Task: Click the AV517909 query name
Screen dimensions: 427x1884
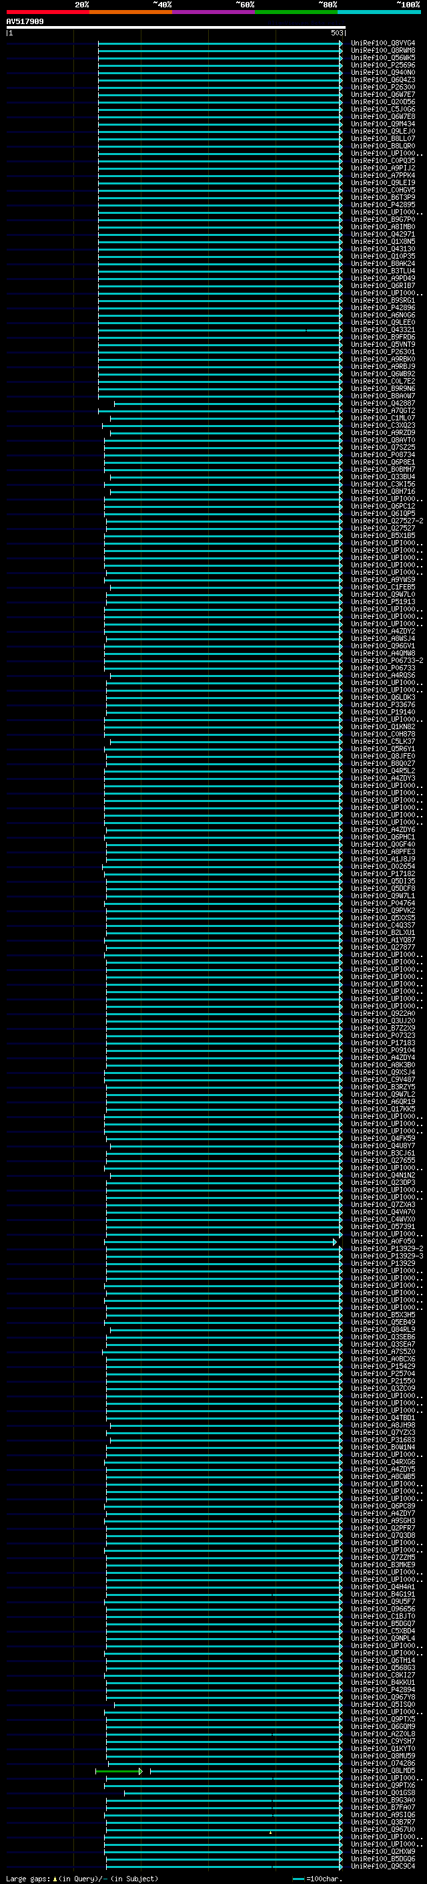Action: pyautogui.click(x=25, y=22)
